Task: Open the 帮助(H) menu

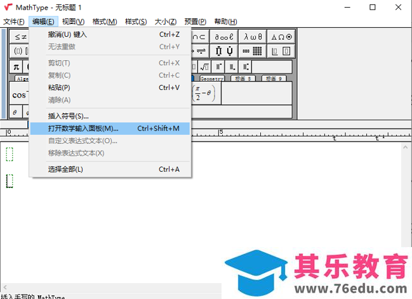Action: tap(225, 22)
